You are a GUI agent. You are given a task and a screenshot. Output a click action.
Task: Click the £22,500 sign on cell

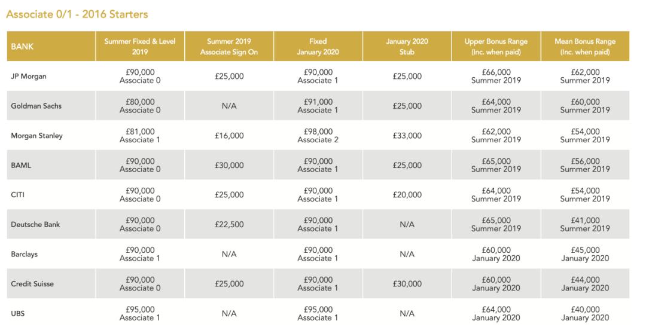pyautogui.click(x=228, y=225)
